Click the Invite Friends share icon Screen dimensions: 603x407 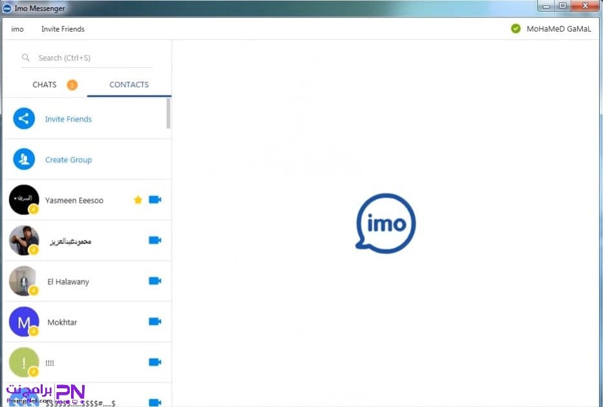coord(24,118)
